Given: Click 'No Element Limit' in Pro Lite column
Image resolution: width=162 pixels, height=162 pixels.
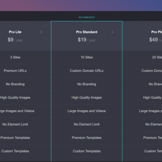Looking at the screenshot, I should pyautogui.click(x=15, y=124).
